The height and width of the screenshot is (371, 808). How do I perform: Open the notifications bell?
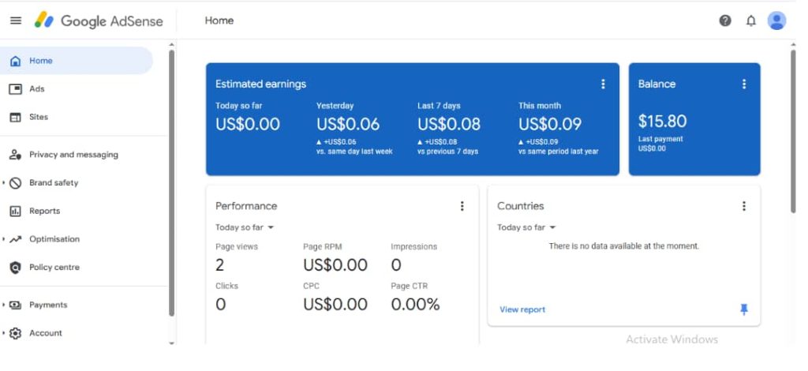click(x=750, y=21)
